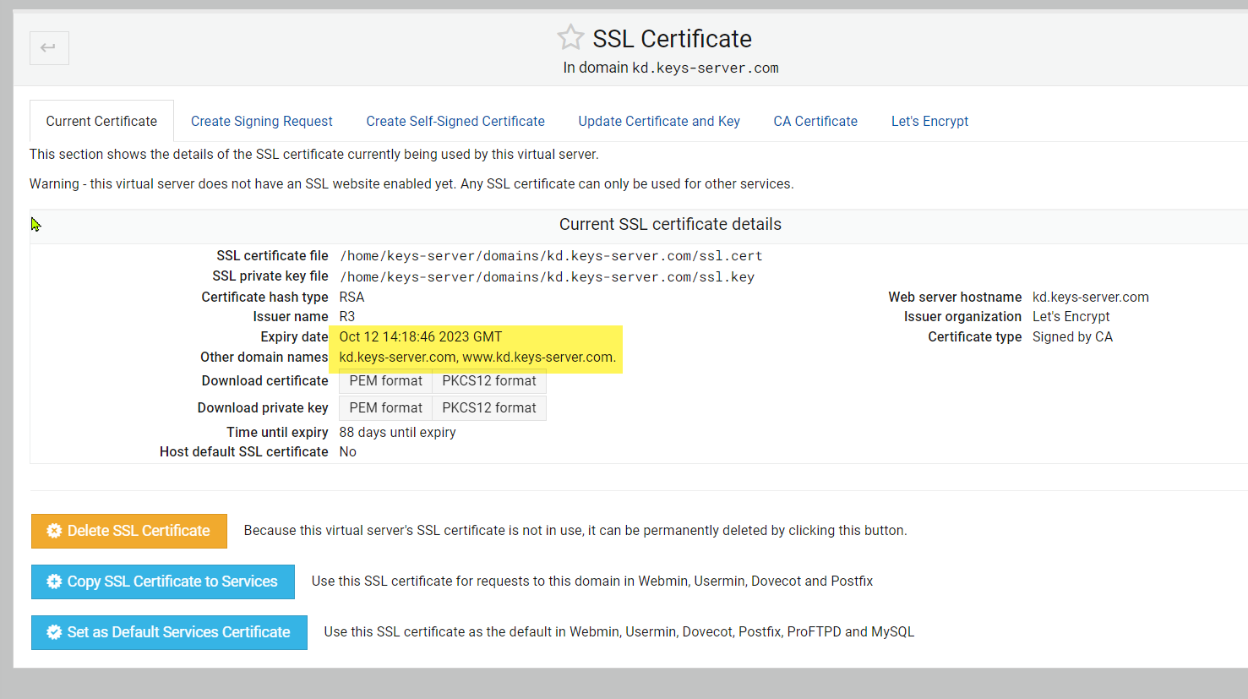Screen dimensions: 1248x699
Task: Download private key in PKCS12 format
Action: click(x=489, y=408)
